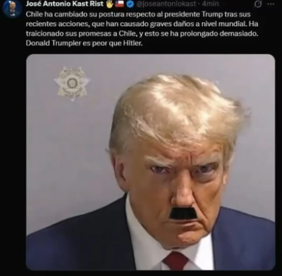Click the sentence "Donald Trumpler es peor que Hitler"
Screen dimensions: 282x276
[84, 43]
